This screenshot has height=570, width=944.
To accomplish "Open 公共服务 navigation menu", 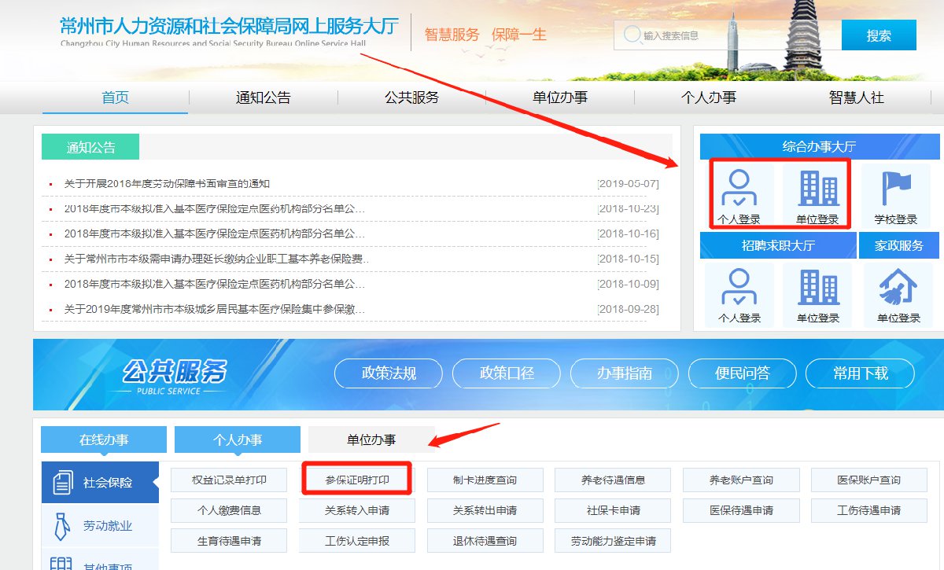I will pos(412,97).
